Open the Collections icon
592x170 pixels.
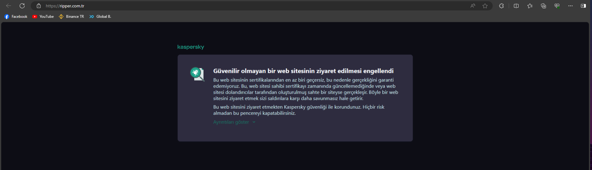543,6
